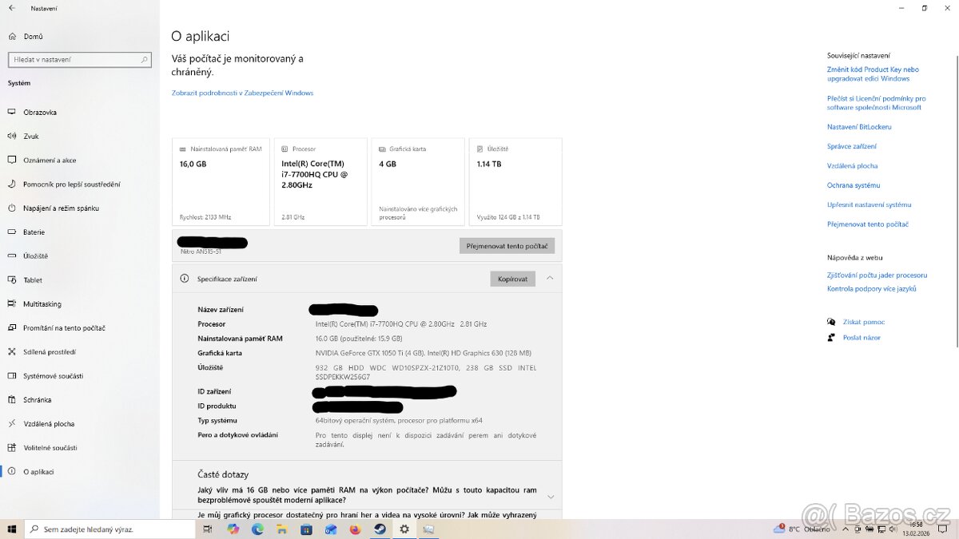Focus the Hledat v nastavení search field

79,60
